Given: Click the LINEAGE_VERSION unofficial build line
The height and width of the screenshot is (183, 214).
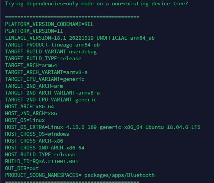Looking at the screenshot, I should [x=80, y=38].
